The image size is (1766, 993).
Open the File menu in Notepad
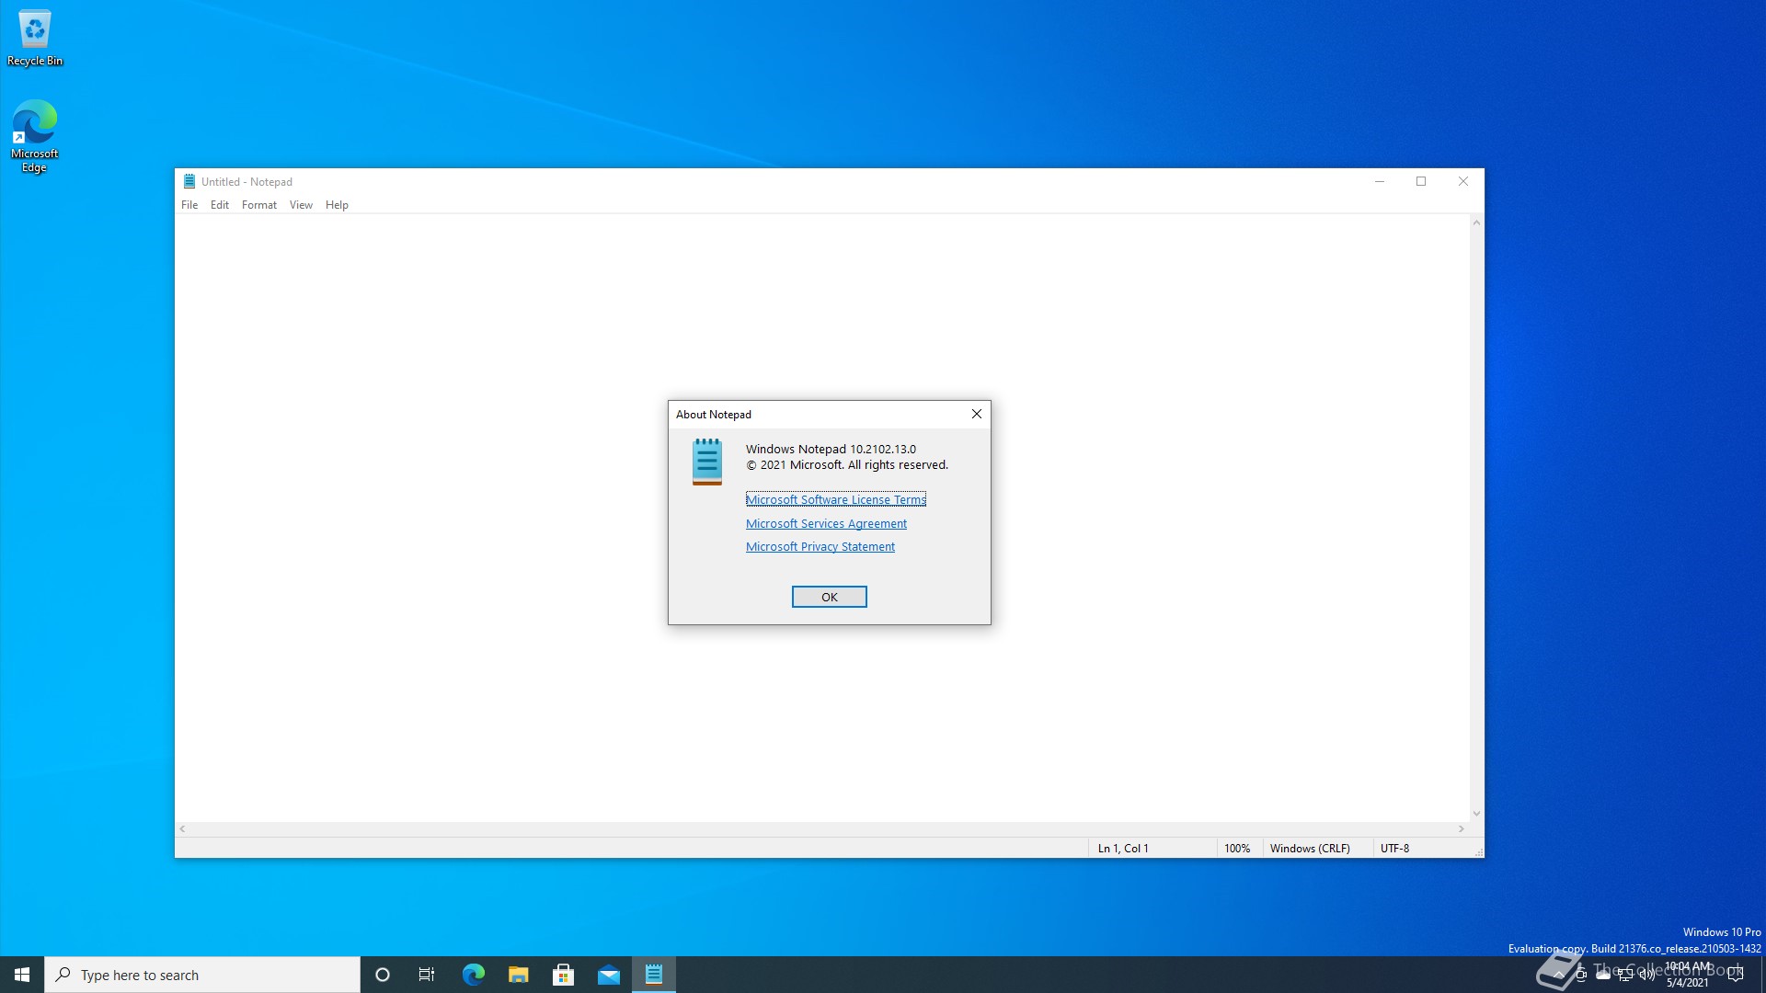(x=189, y=205)
